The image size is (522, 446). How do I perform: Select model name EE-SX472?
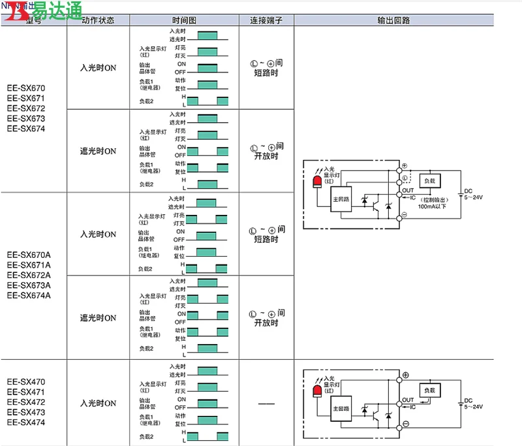(x=26, y=402)
